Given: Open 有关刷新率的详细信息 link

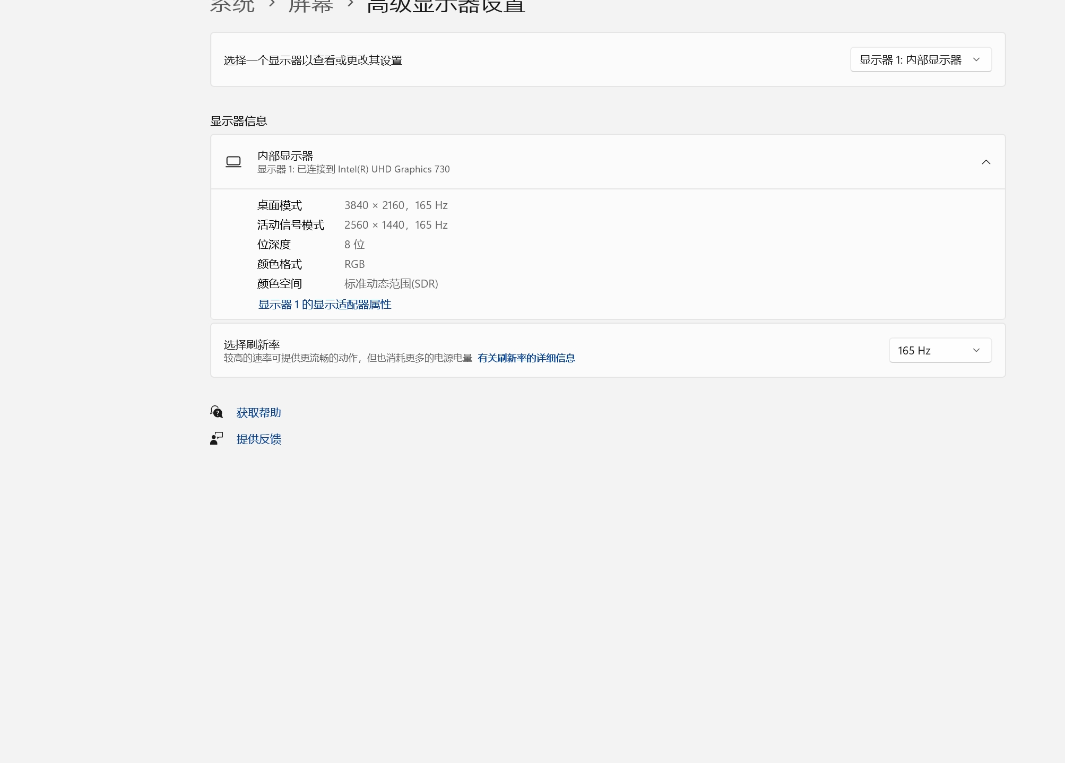Looking at the screenshot, I should click(526, 358).
